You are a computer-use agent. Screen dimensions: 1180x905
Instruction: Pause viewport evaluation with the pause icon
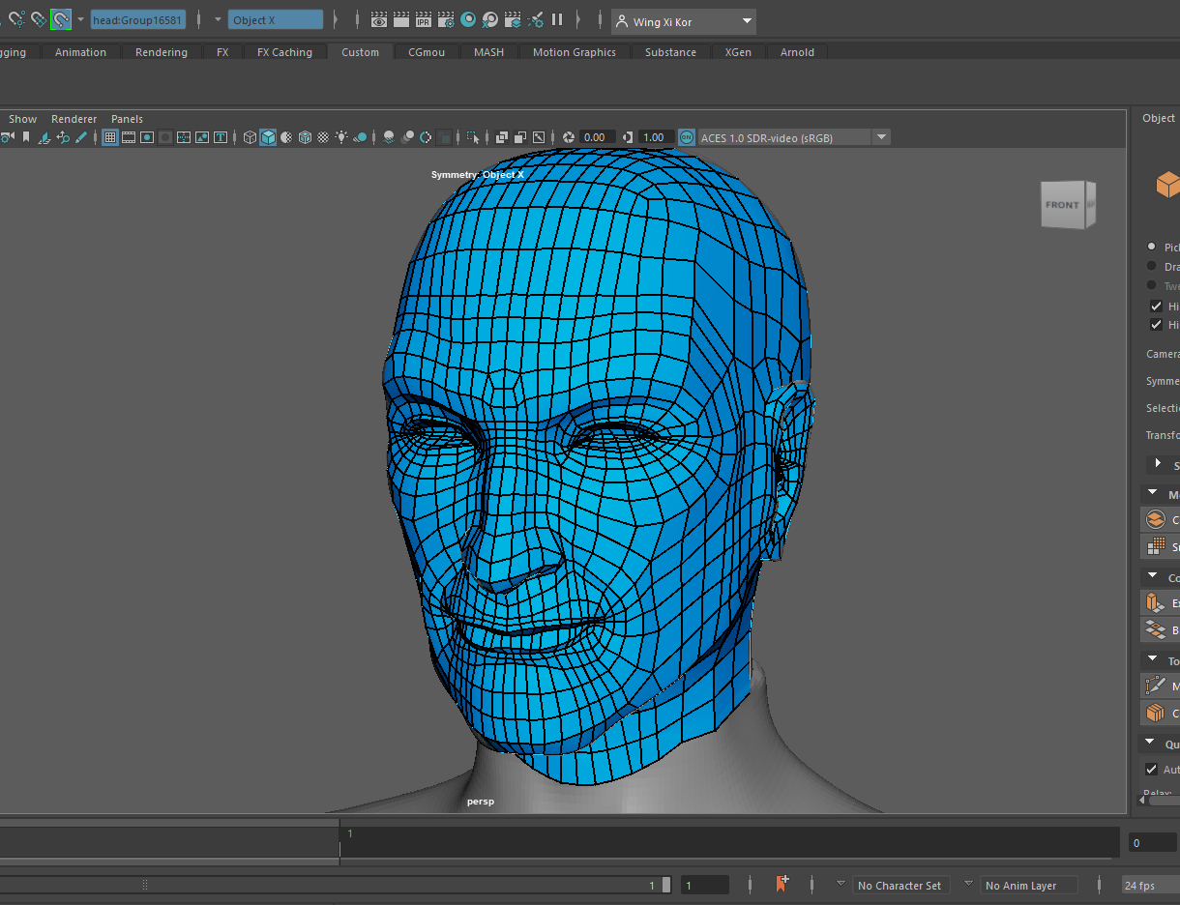tap(557, 19)
